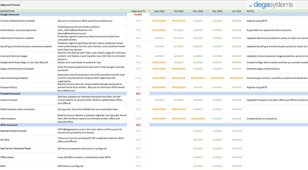Select 'Every DA Office location is whitelisted' cell
The image size is (308, 170).
tap(92, 157)
